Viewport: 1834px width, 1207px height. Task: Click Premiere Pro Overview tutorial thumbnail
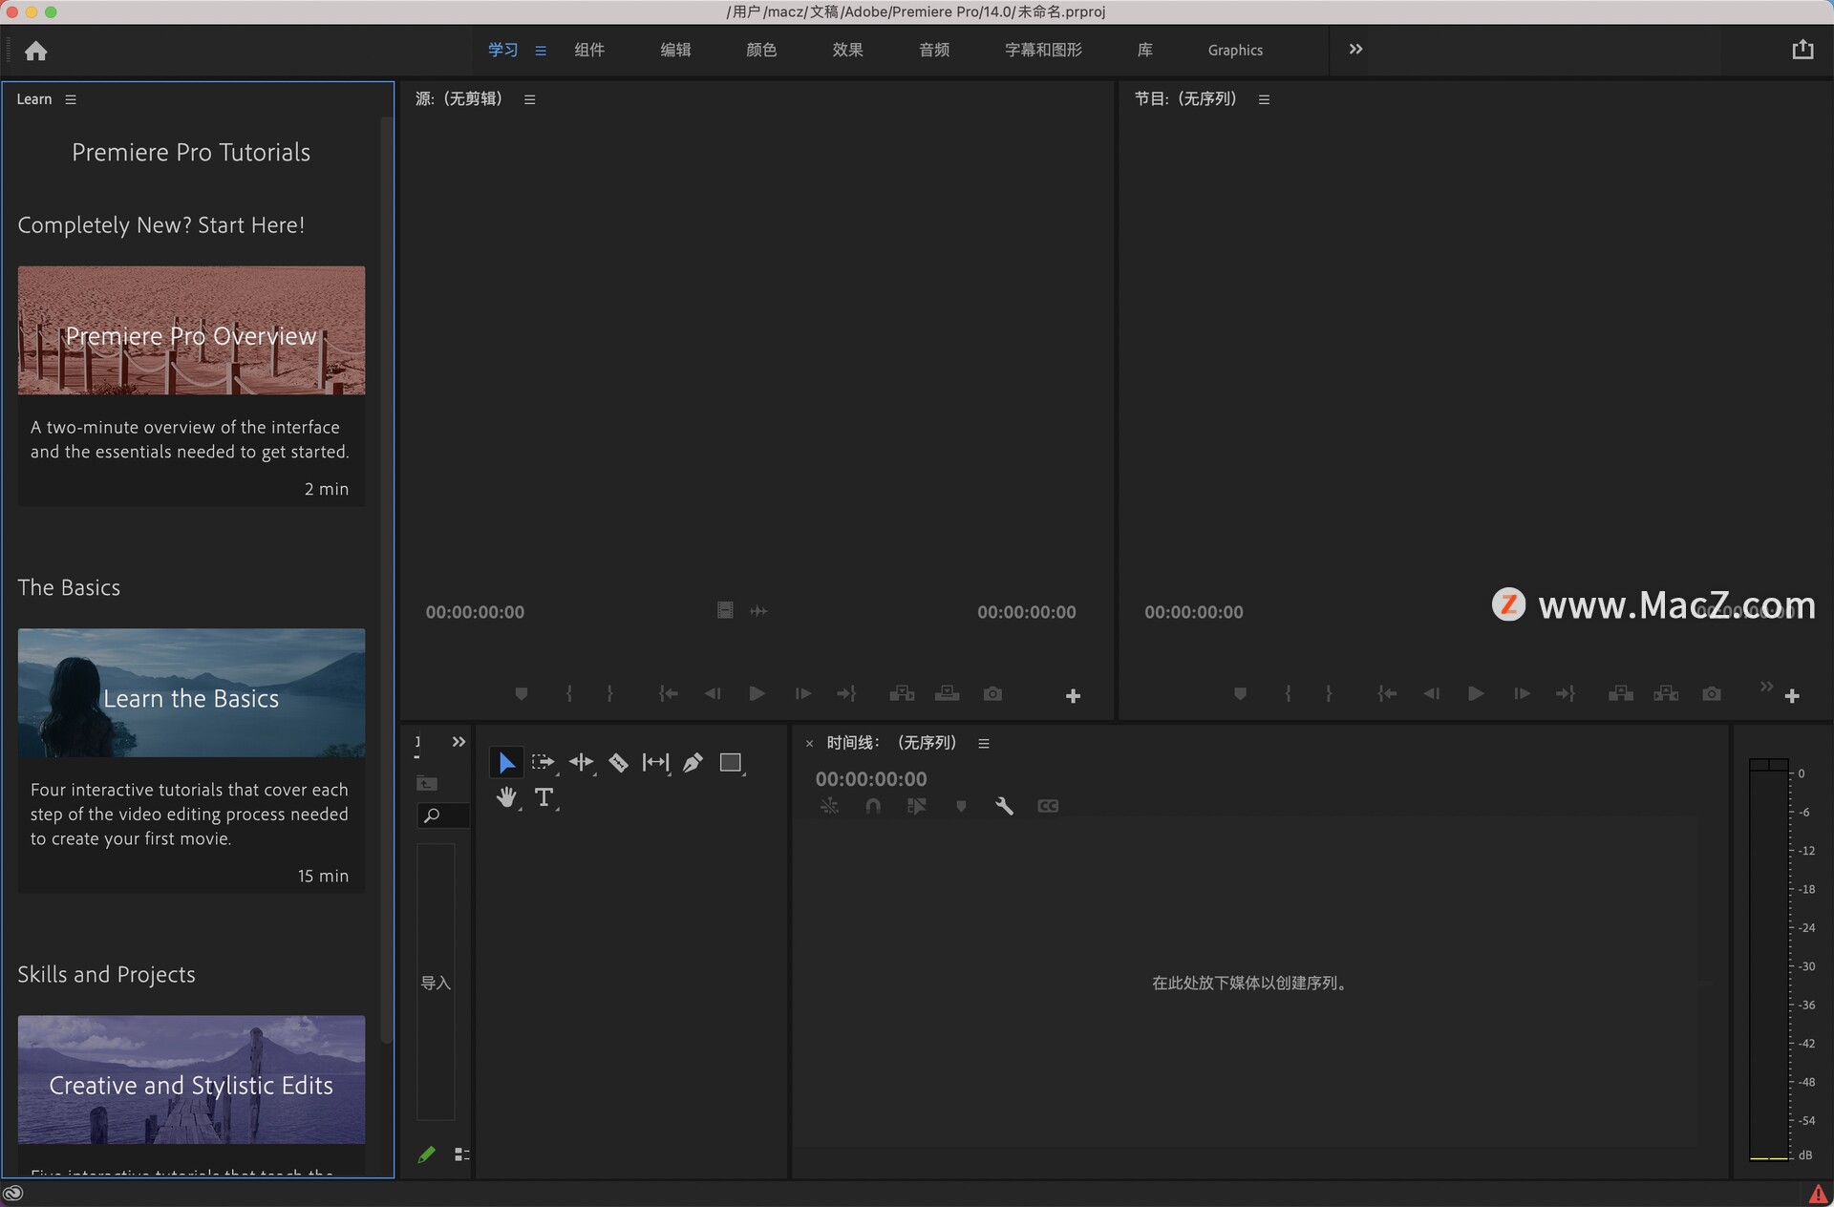tap(191, 328)
